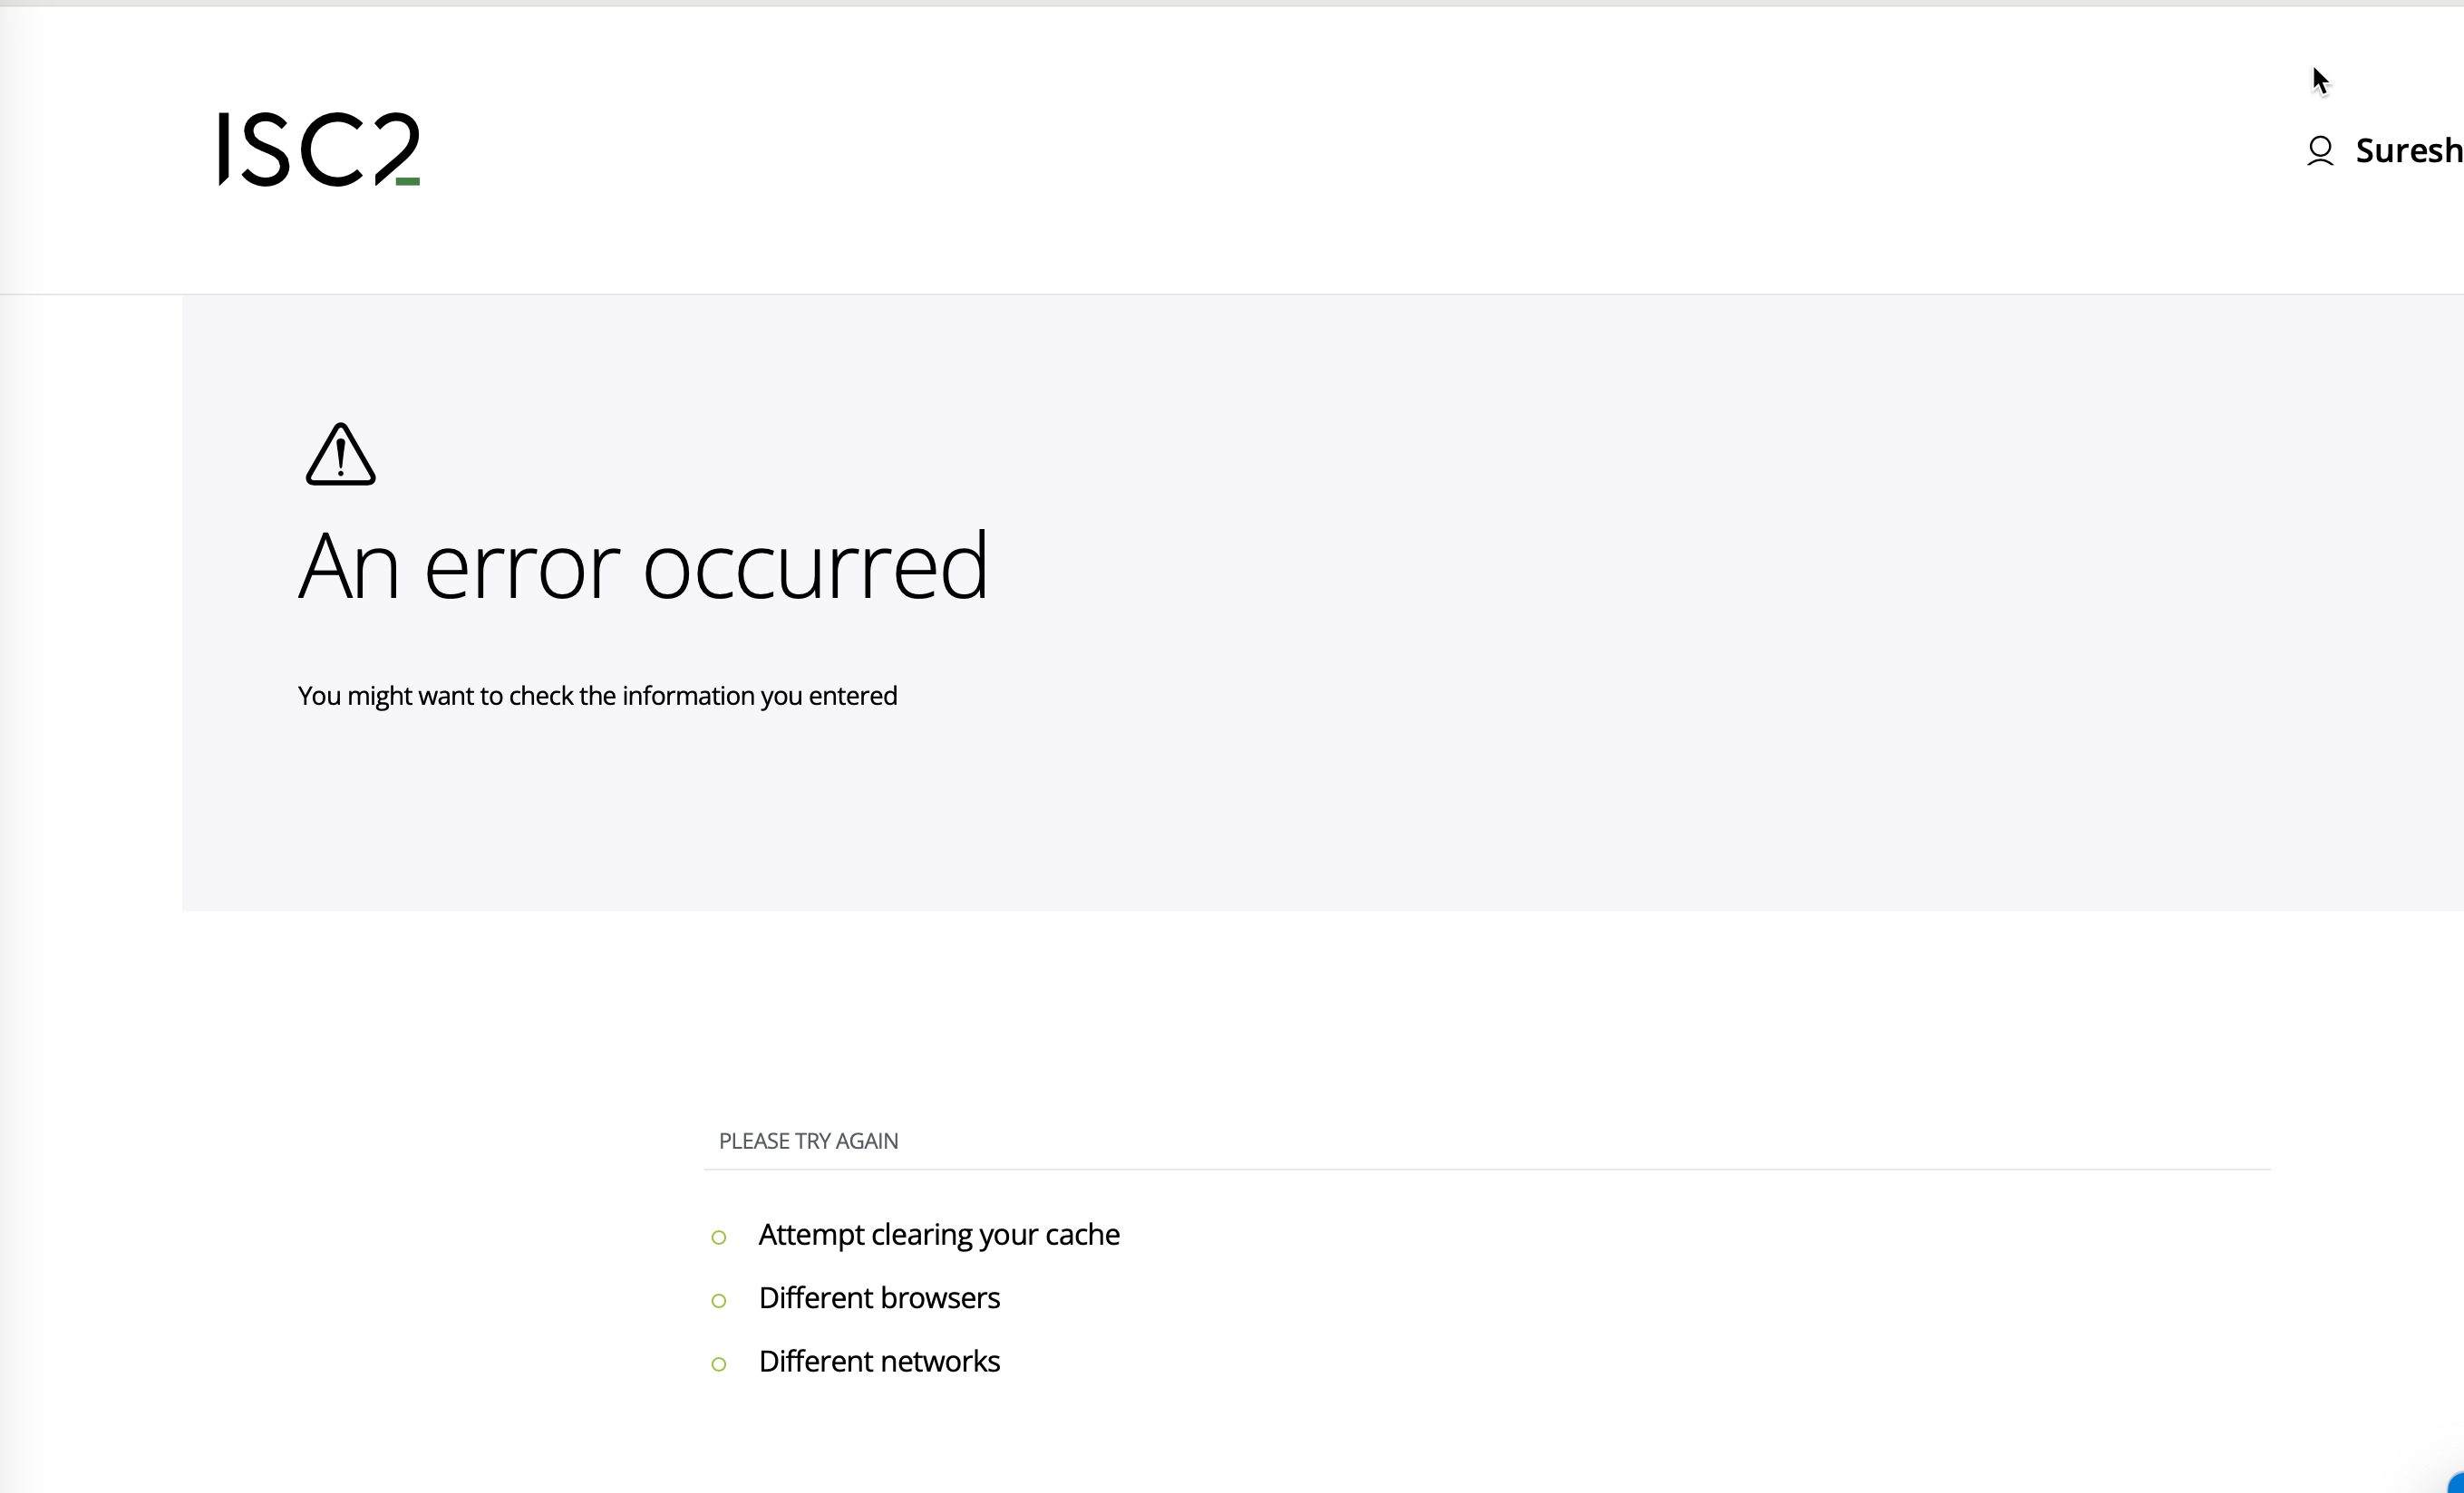Click the Attempt clearing your cache suggestion

point(938,1235)
